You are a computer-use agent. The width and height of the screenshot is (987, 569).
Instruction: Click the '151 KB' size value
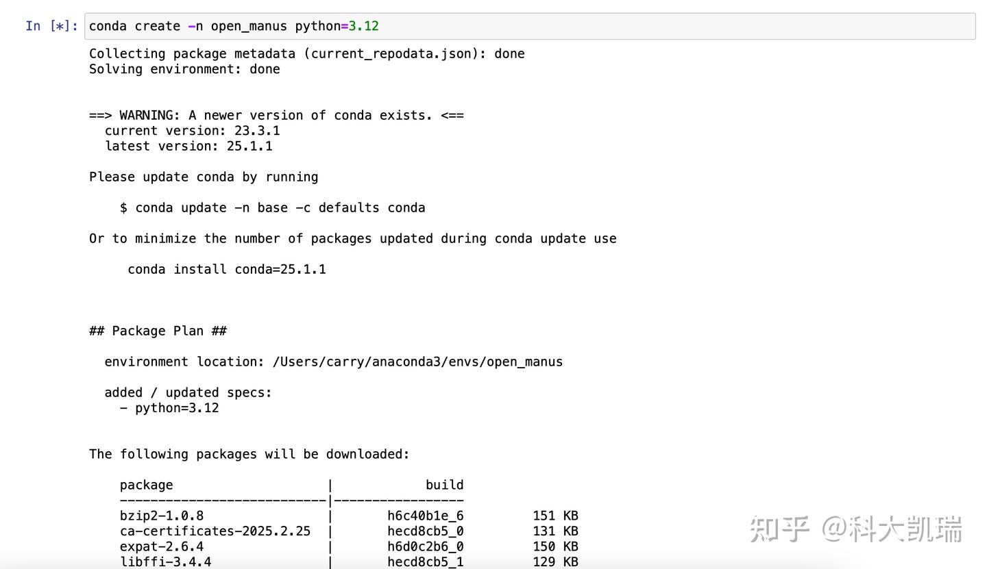pyautogui.click(x=556, y=516)
